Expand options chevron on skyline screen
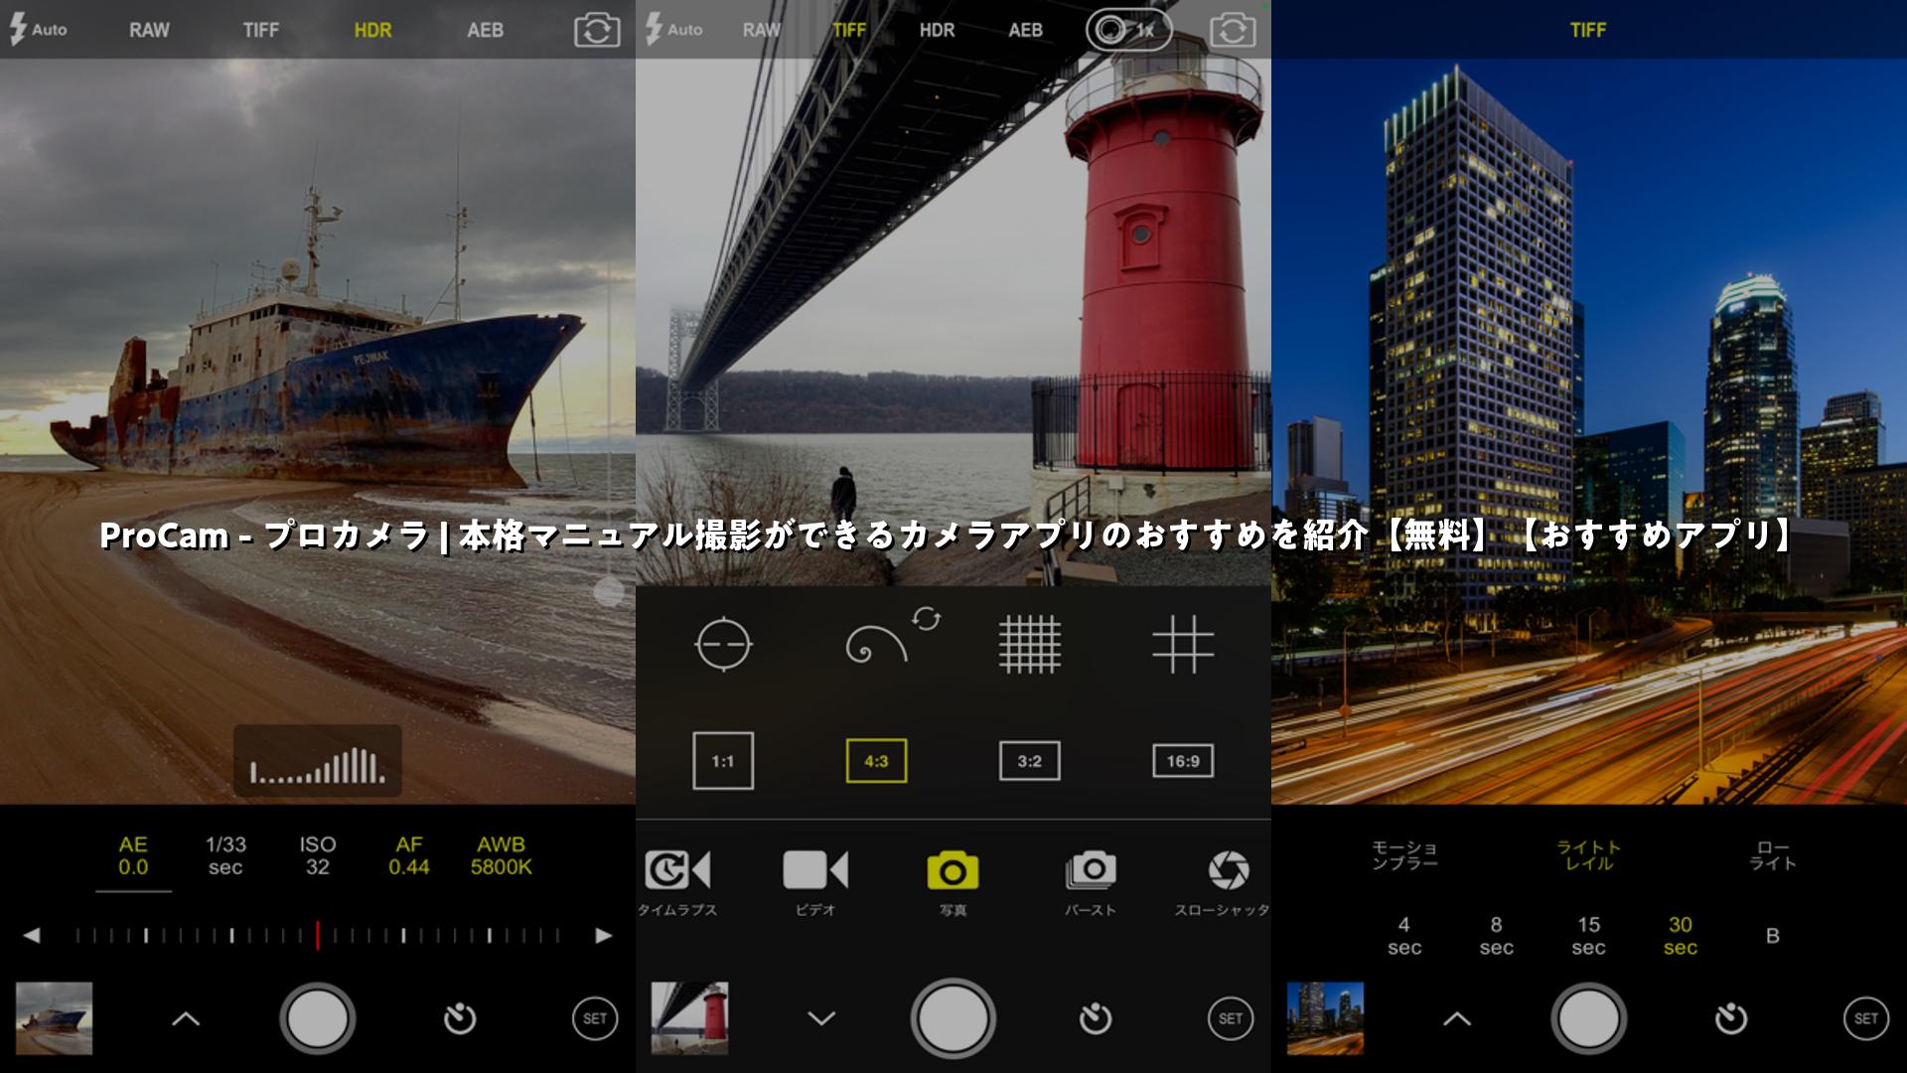This screenshot has width=1907, height=1073. point(1457,1018)
